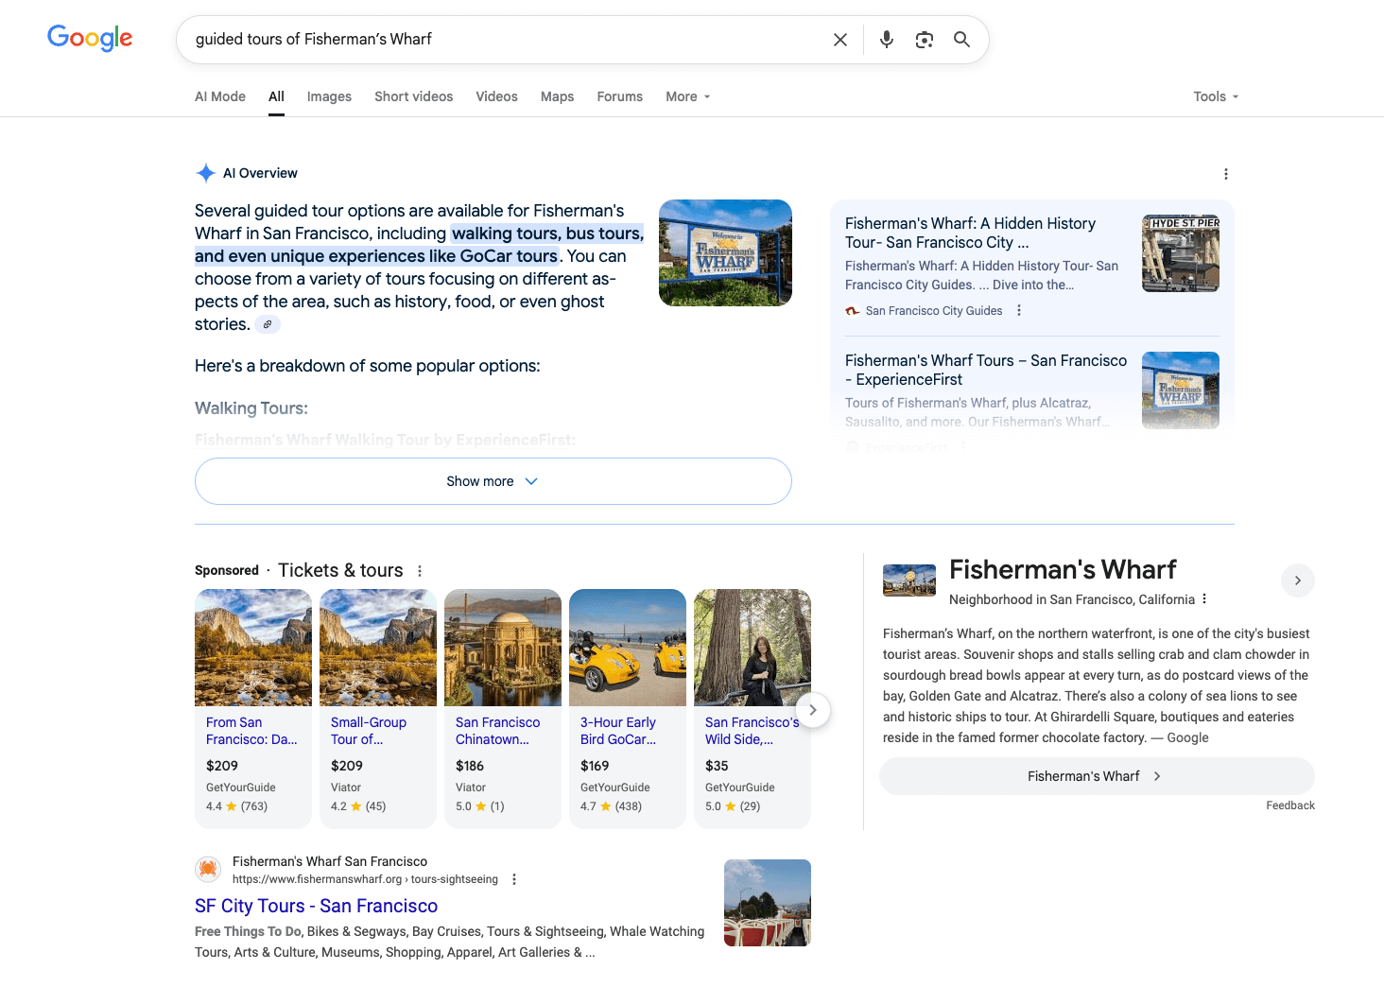
Task: Open the AI Overview three-dot options menu
Action: [x=1226, y=174]
